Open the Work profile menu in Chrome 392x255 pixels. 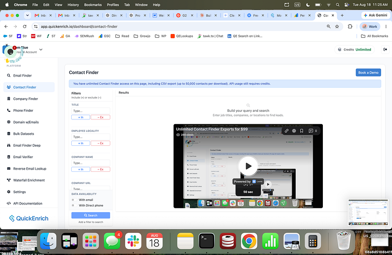[370, 26]
